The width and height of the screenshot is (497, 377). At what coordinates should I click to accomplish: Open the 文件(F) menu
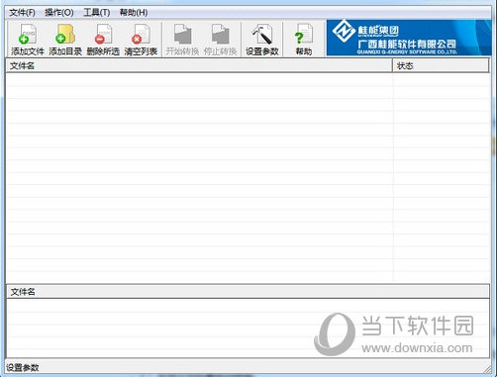[22, 13]
